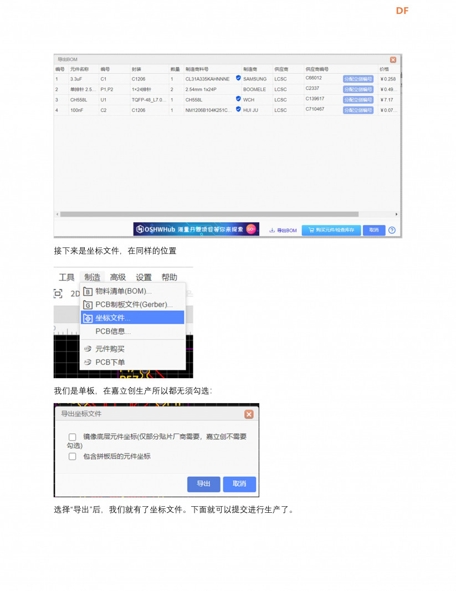The height and width of the screenshot is (591, 456).
Task: Open the 制造 menu
Action: click(93, 277)
